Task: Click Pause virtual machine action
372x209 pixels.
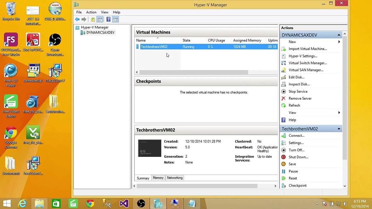Action: tap(293, 171)
